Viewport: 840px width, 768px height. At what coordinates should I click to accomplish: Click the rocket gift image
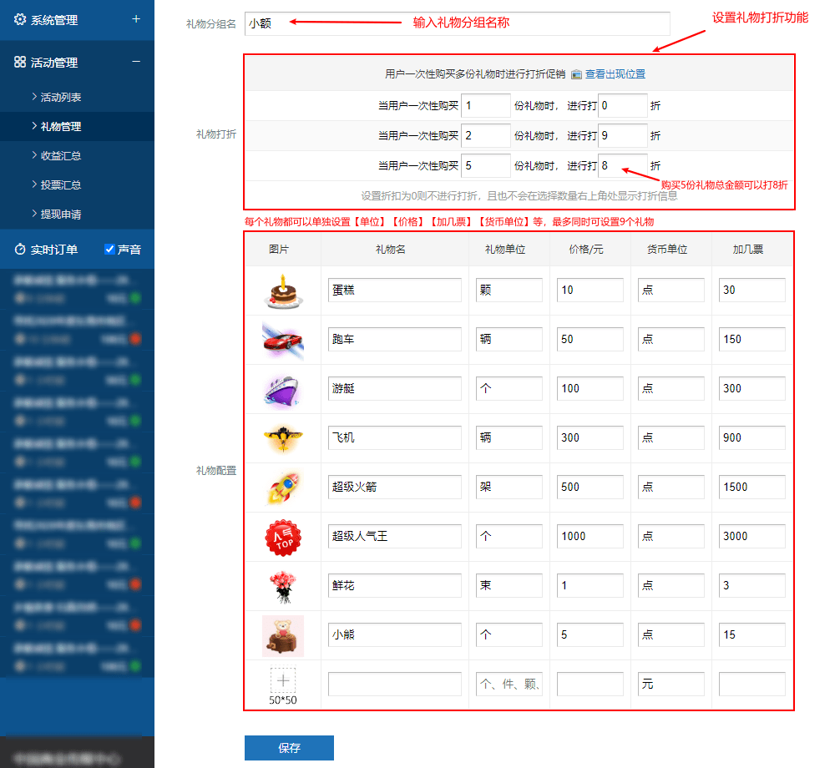[x=283, y=488]
